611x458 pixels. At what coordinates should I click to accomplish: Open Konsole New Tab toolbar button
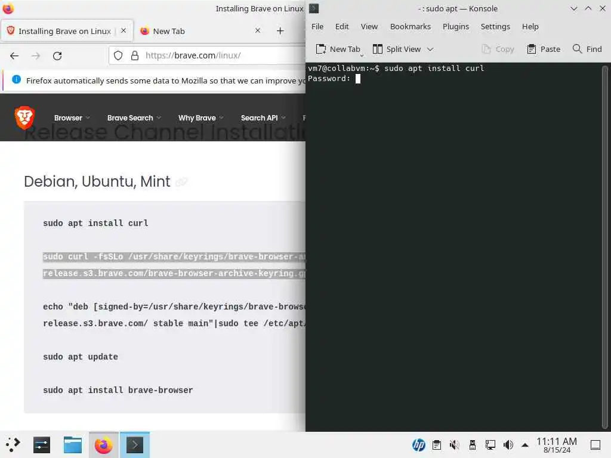(x=338, y=49)
